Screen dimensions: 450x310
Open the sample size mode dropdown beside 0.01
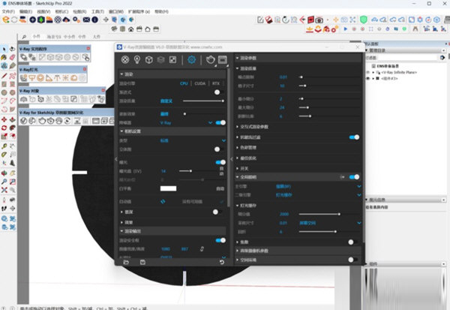[x=359, y=223]
